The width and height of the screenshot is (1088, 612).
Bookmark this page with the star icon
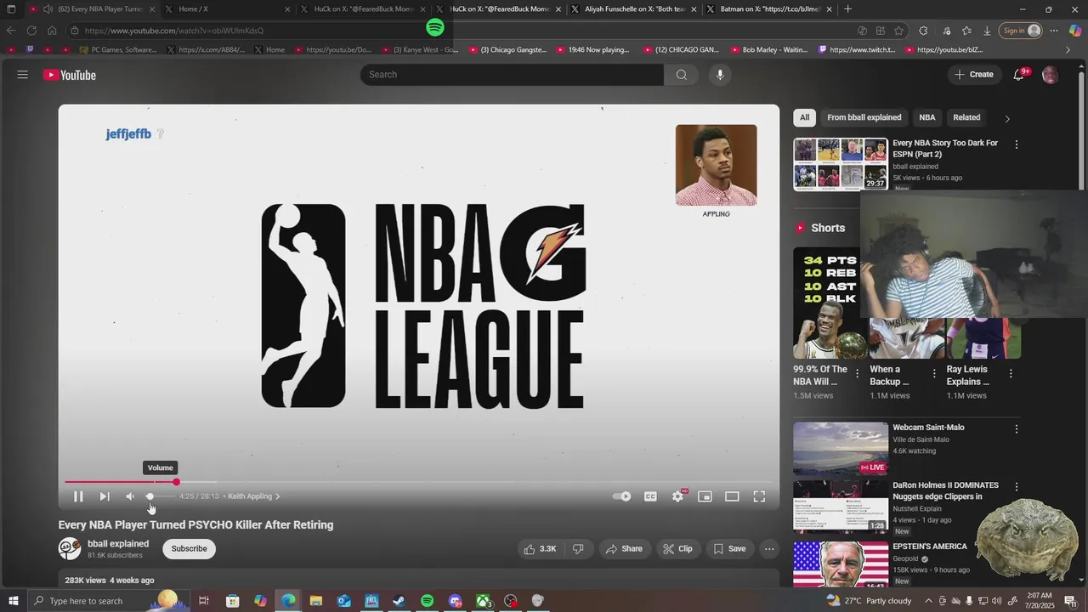pyautogui.click(x=899, y=31)
